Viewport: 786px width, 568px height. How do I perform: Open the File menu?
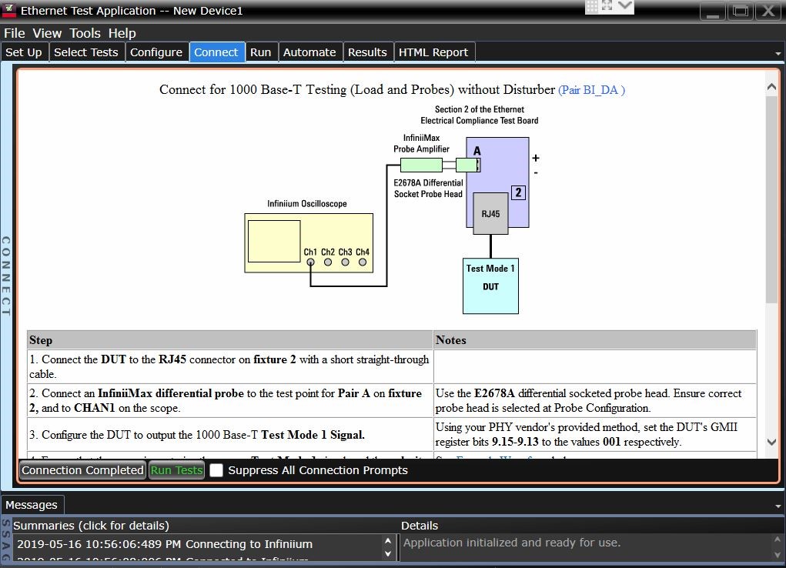14,33
